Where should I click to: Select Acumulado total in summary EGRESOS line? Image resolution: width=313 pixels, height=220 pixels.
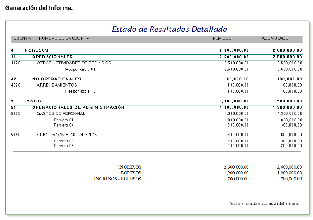[289, 173]
